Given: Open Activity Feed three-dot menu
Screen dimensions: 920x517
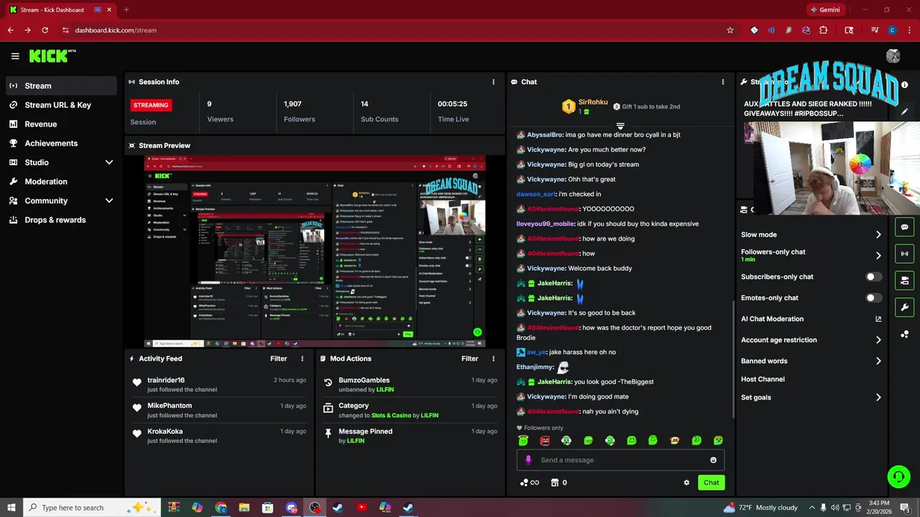Looking at the screenshot, I should (x=302, y=358).
